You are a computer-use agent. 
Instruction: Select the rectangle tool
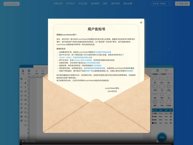(21, 91)
